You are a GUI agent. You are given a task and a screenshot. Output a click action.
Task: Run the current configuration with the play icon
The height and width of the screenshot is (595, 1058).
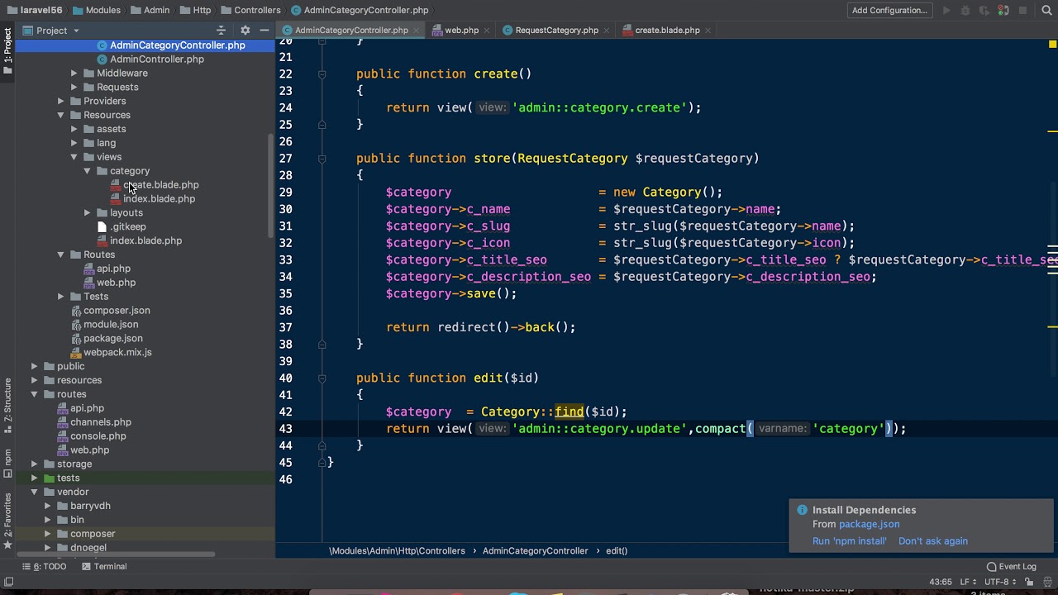946,10
